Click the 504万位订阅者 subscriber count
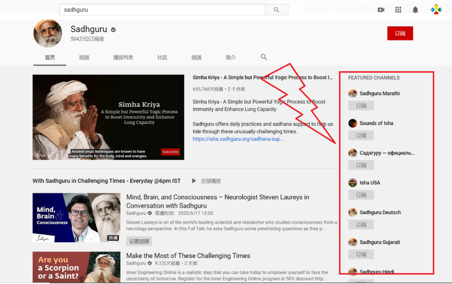 pos(87,39)
